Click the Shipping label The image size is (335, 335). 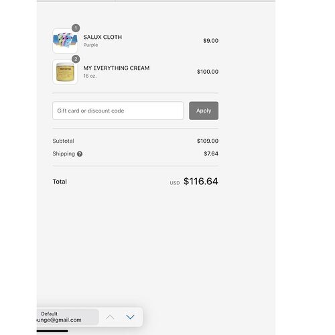point(64,153)
